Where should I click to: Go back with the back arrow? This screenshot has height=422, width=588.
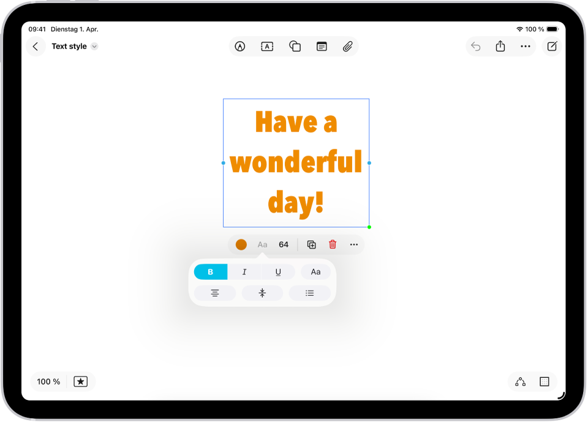36,46
